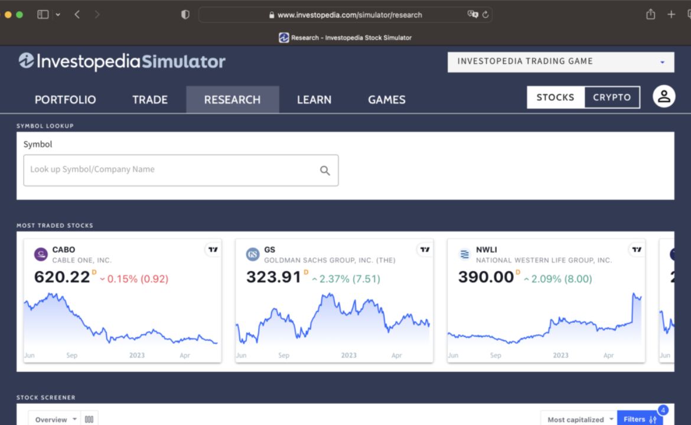Open the LEARN section

[314, 99]
